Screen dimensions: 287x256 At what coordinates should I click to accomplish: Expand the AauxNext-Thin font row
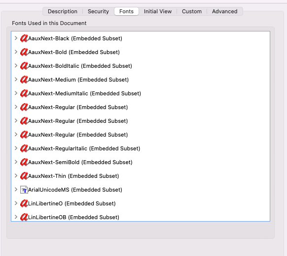click(16, 176)
